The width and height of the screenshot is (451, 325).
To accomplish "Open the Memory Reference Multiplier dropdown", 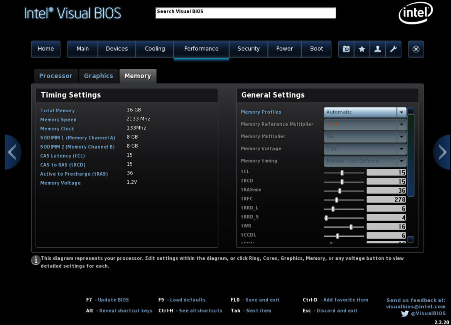I will pyautogui.click(x=365, y=124).
